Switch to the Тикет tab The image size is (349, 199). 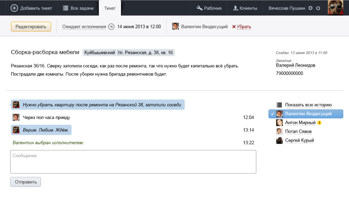pos(110,8)
